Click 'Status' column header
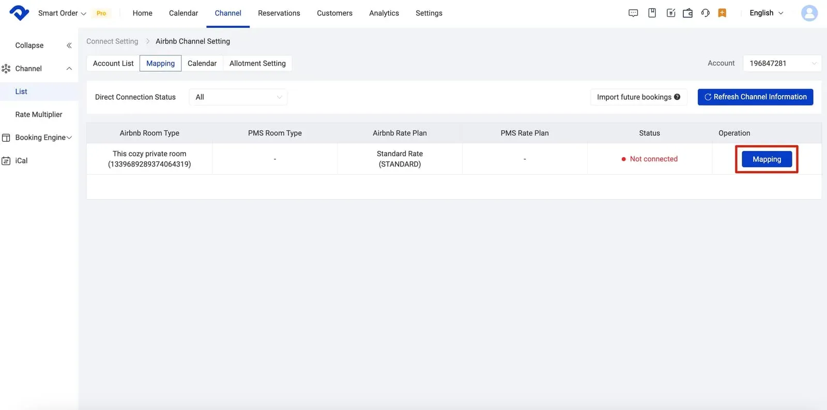 649,133
